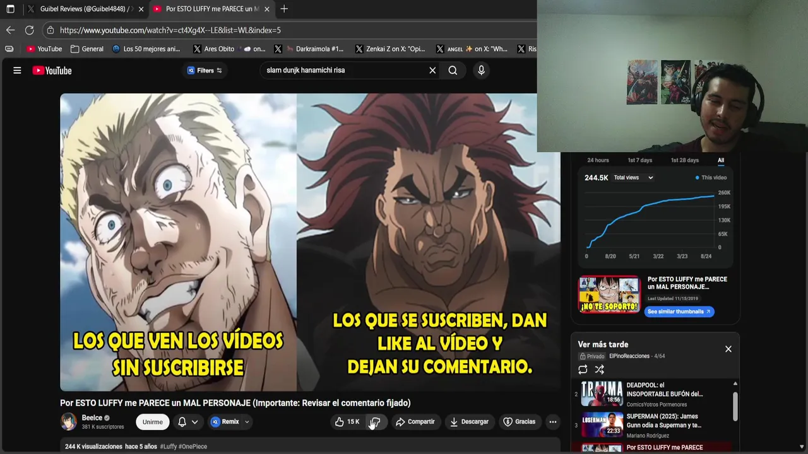The width and height of the screenshot is (808, 454).
Task: Click the browser back arrow
Action: point(10,30)
